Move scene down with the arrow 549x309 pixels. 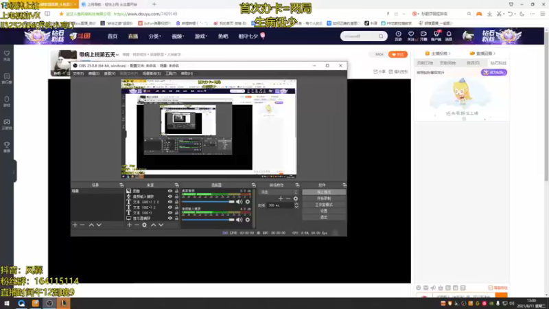coord(99,225)
